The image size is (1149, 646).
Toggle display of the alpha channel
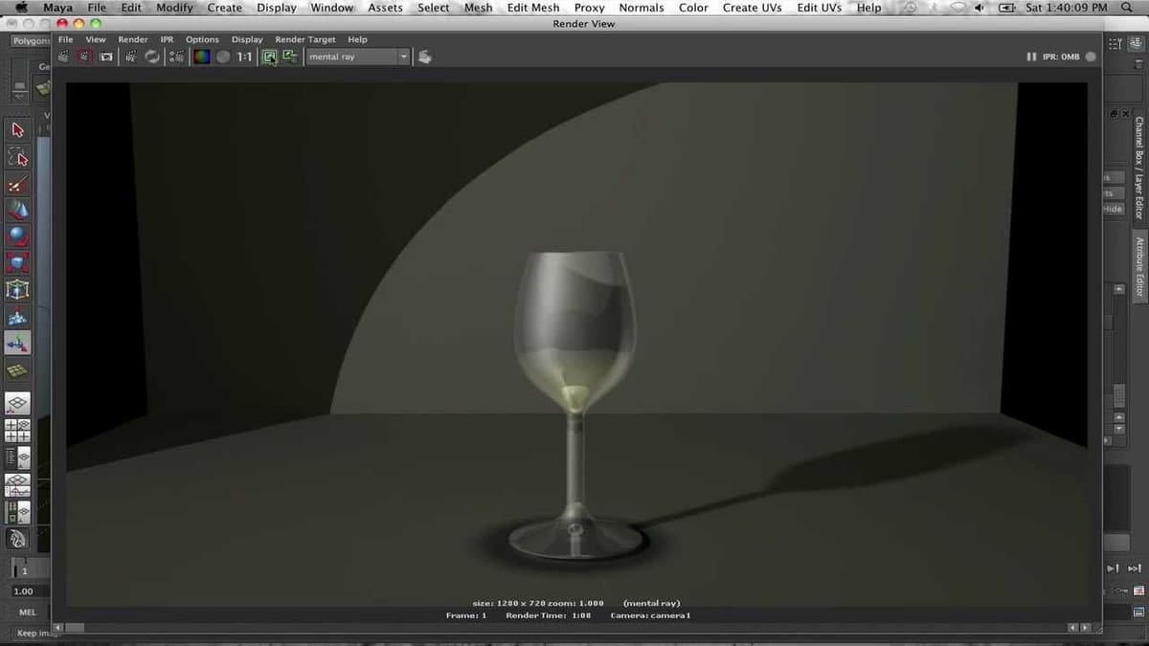(223, 57)
